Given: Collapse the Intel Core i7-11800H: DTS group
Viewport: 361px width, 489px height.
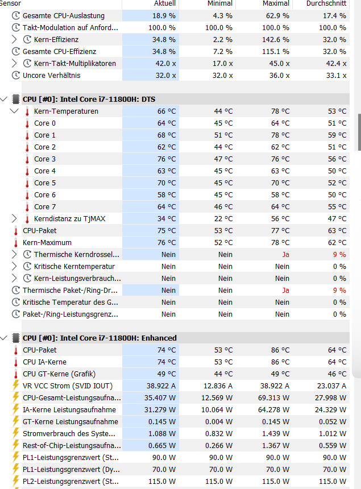Looking at the screenshot, I should [4, 99].
